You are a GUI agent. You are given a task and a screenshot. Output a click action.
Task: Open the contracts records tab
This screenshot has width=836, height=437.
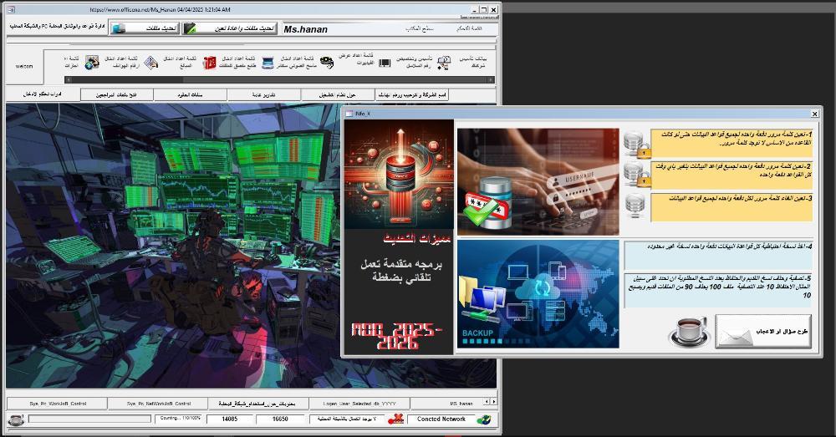[x=191, y=95]
